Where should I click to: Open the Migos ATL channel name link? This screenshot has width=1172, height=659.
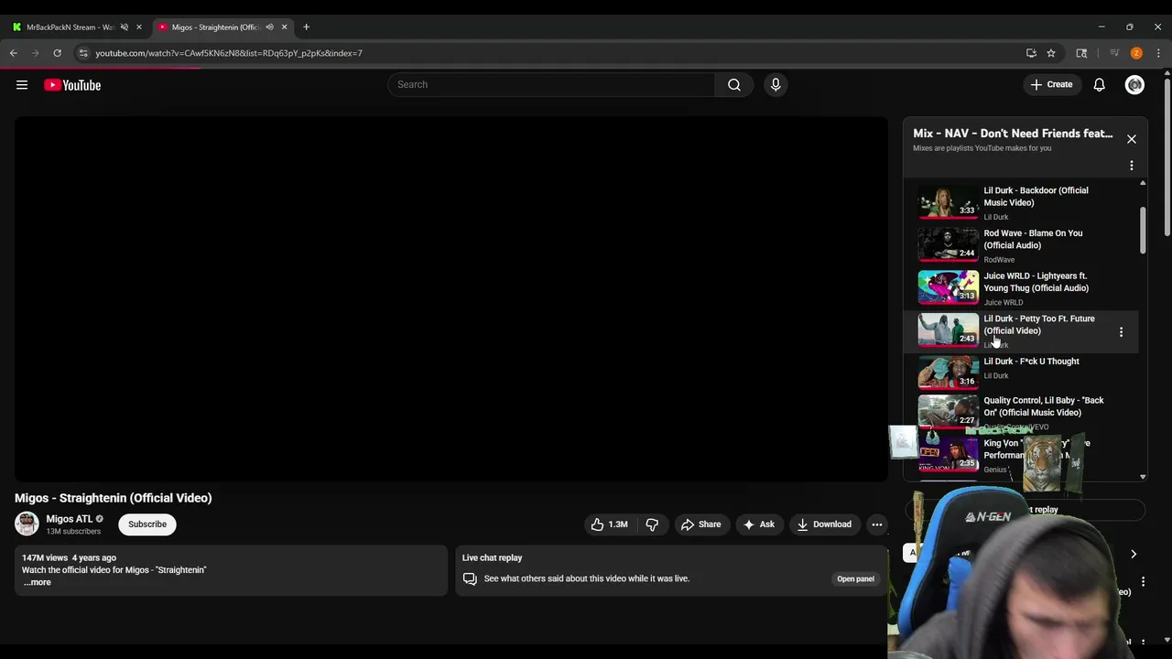point(70,519)
